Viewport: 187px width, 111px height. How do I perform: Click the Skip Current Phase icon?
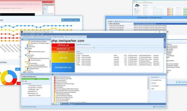click(53, 37)
